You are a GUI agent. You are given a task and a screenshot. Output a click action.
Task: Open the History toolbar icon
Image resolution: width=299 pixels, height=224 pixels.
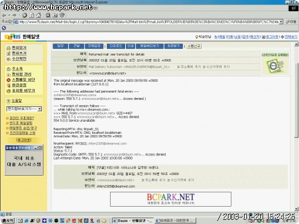click(x=62, y=15)
